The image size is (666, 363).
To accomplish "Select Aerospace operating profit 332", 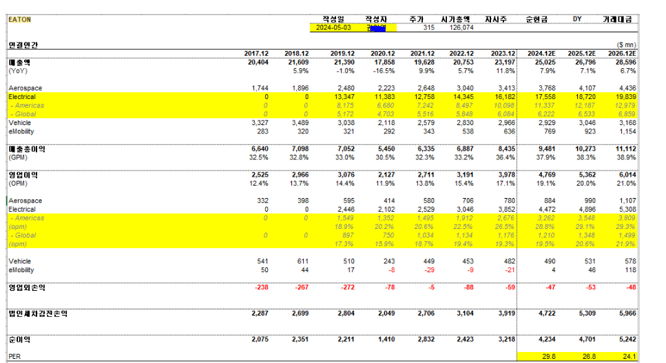I will pyautogui.click(x=263, y=201).
